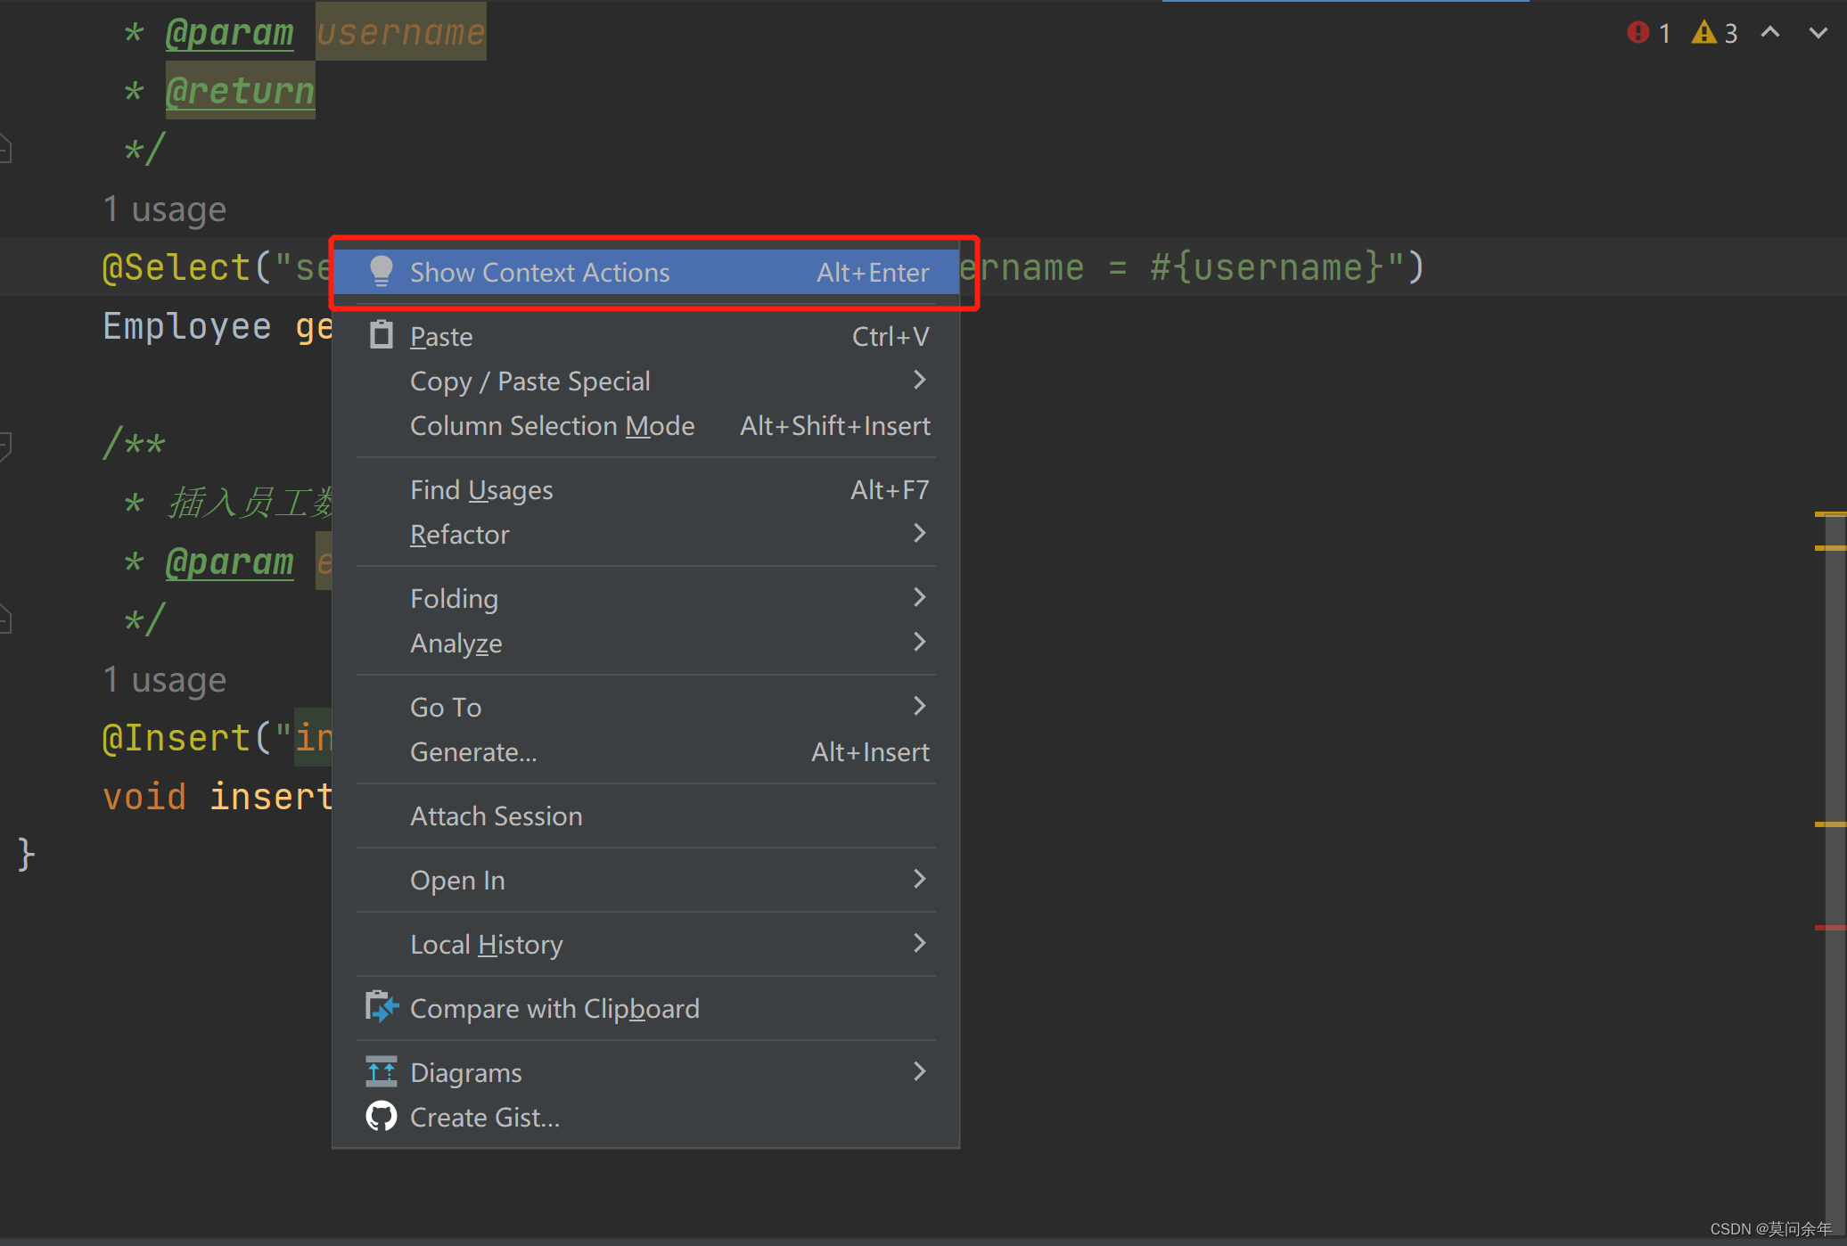The image size is (1847, 1246).
Task: Go to previous highlighted error arrow
Action: [1770, 33]
